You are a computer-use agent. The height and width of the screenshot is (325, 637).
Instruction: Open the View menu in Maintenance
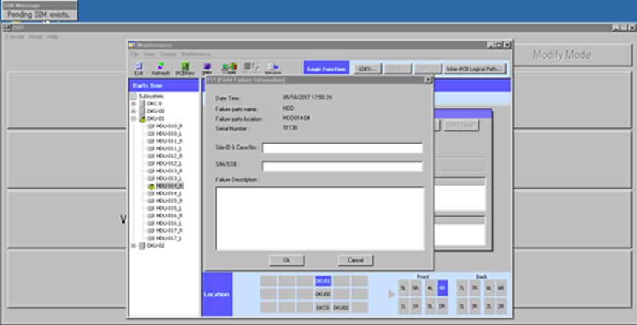(148, 54)
